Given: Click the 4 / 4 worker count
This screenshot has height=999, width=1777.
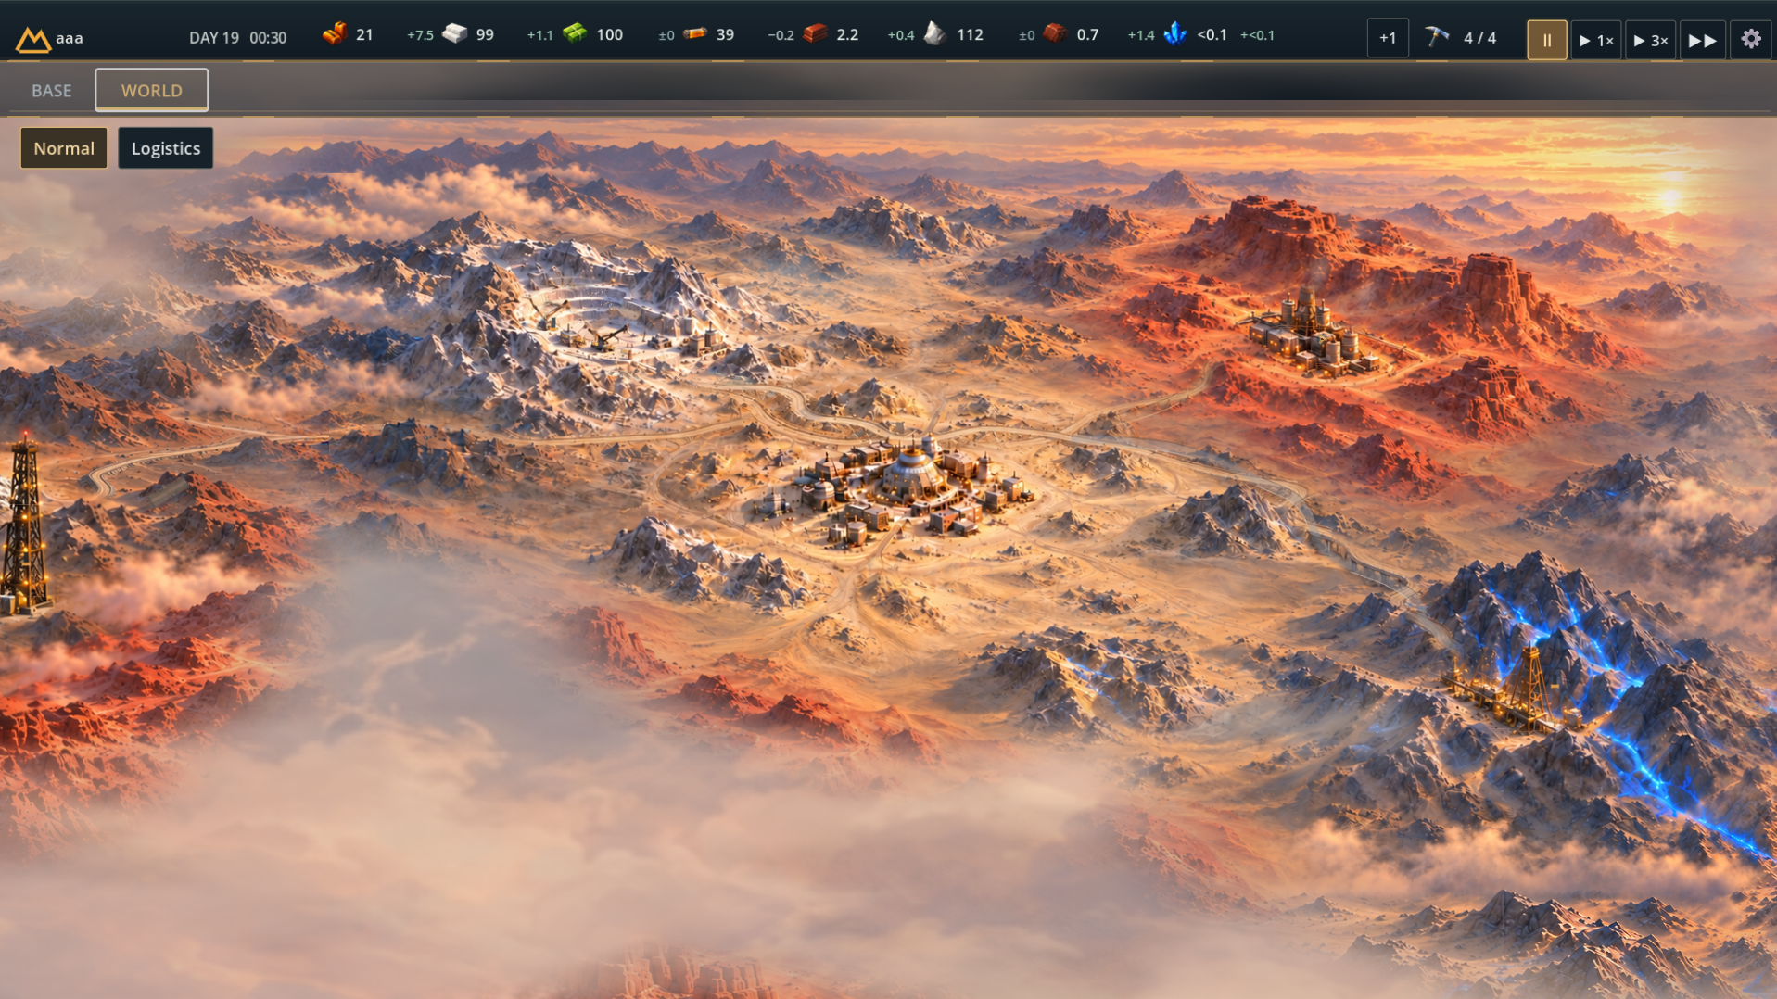Looking at the screenshot, I should tap(1479, 38).
